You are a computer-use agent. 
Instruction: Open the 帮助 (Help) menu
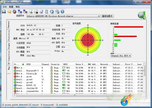[x=18, y=7]
